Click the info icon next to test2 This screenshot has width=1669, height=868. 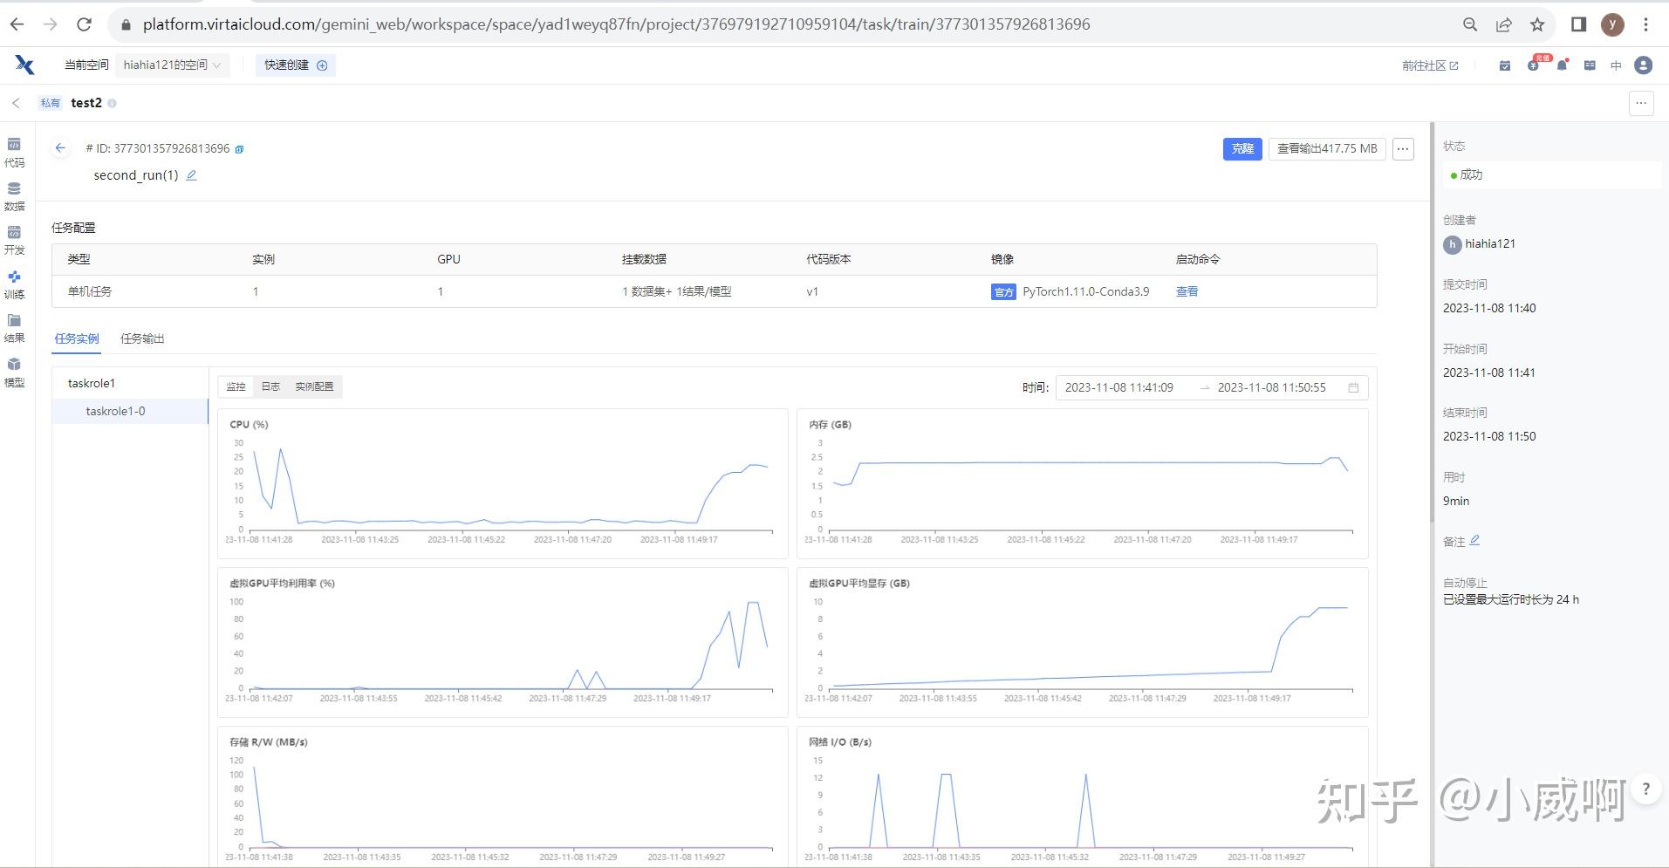[112, 103]
